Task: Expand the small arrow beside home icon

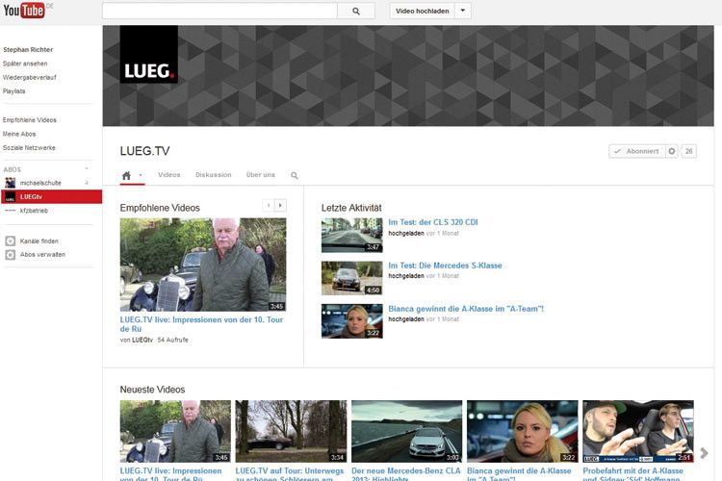Action: click(x=141, y=175)
